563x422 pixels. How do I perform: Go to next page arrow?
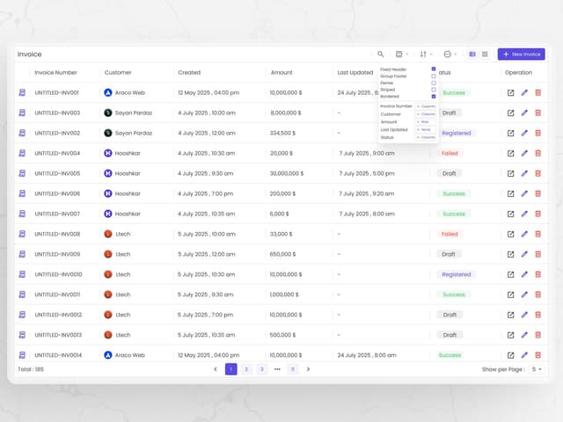pos(308,369)
